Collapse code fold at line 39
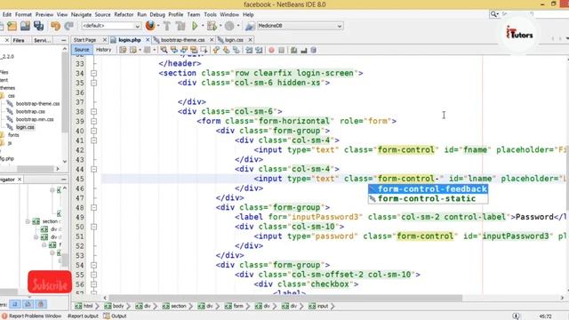This screenshot has height=320, width=569. (93, 121)
